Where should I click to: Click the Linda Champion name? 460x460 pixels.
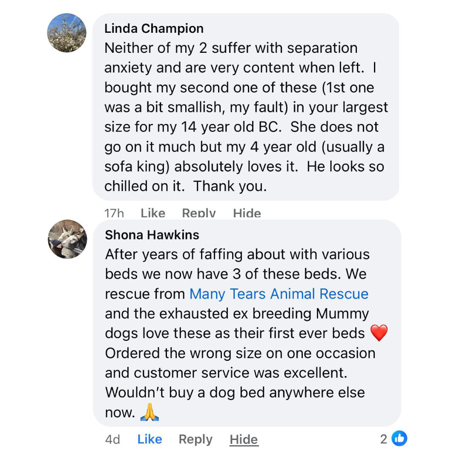(x=154, y=29)
